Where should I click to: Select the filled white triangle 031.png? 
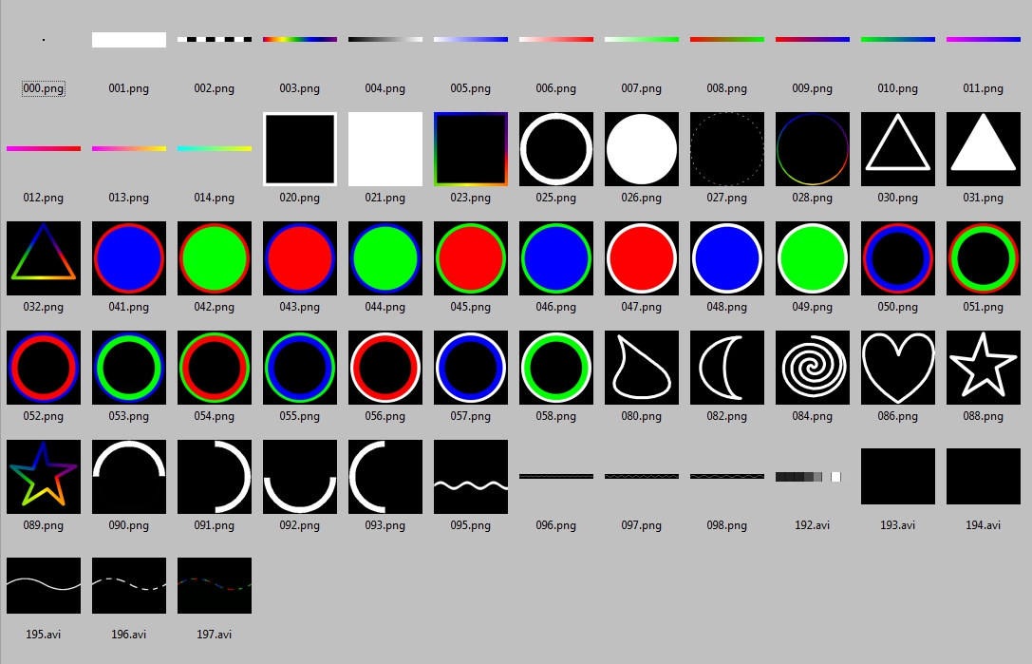(x=984, y=149)
